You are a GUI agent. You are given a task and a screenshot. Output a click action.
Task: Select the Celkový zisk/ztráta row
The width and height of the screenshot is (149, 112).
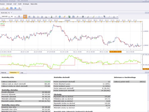(26, 82)
